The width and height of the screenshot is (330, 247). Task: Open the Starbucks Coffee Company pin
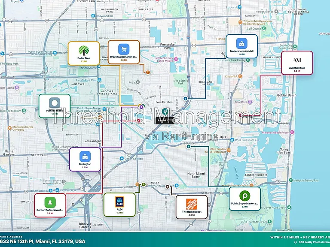click(x=9, y=128)
